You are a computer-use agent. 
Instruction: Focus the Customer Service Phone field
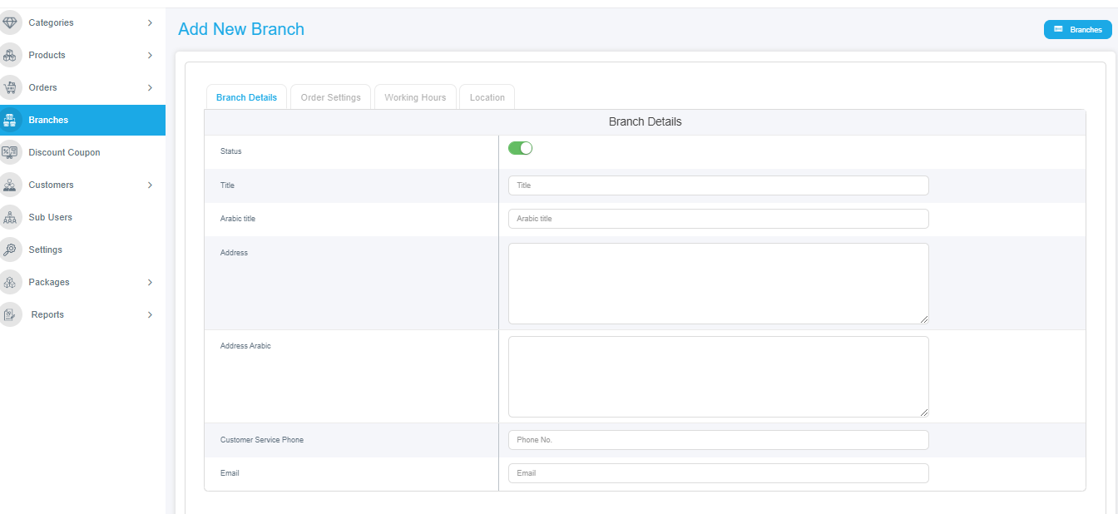point(718,440)
